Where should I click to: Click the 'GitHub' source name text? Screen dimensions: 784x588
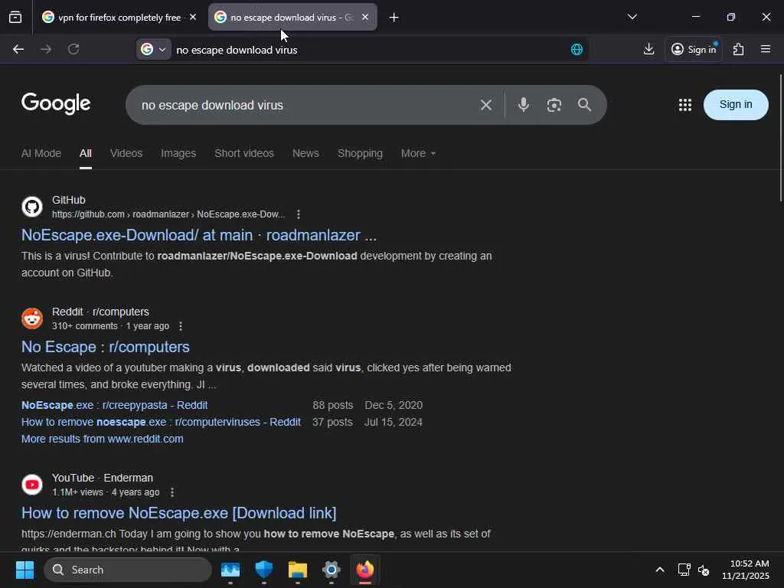pos(68,200)
